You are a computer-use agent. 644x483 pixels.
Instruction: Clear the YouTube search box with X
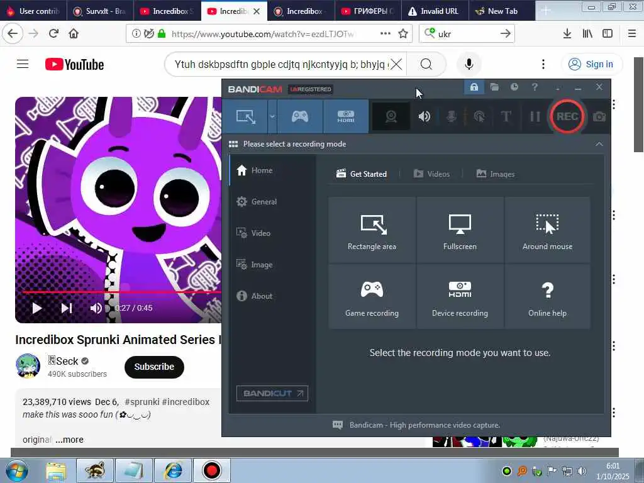(x=396, y=65)
